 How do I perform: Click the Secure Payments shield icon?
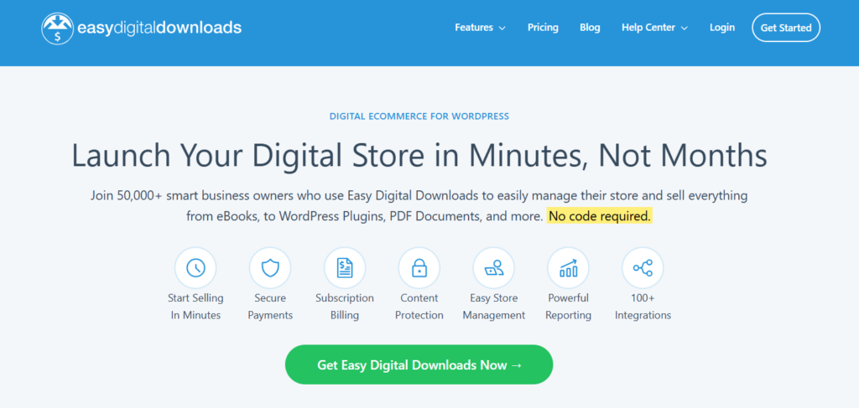click(270, 268)
